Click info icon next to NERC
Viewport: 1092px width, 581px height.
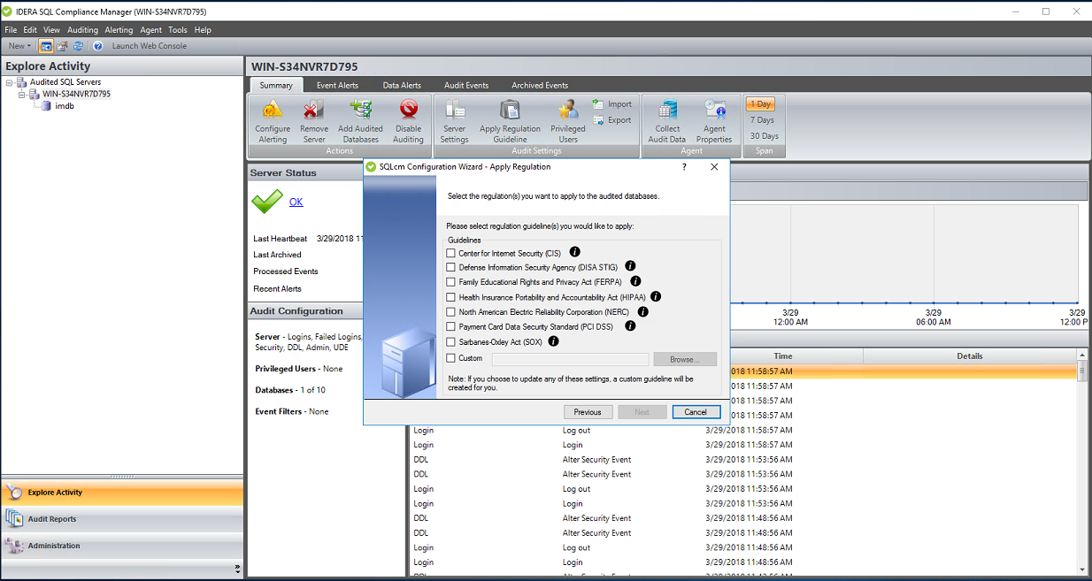643,311
